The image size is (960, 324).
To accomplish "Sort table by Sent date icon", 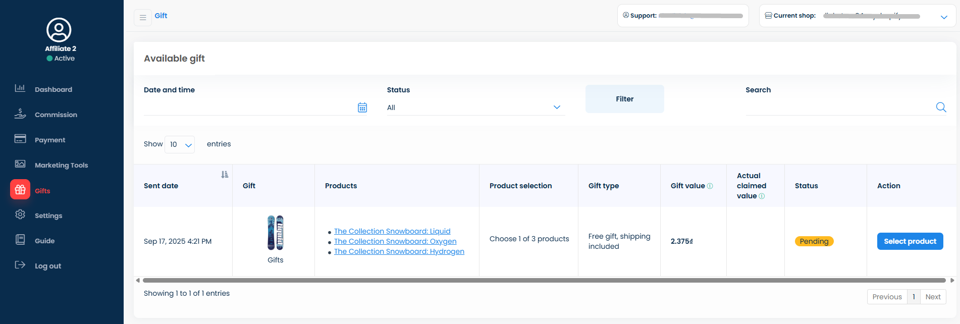I will [x=225, y=175].
